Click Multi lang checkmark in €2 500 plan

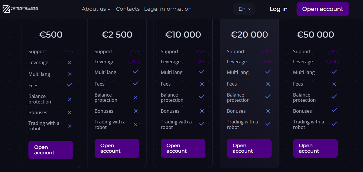coord(136,71)
